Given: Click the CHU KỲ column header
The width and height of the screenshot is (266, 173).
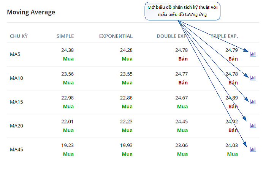Looking at the screenshot, I should click(19, 36).
